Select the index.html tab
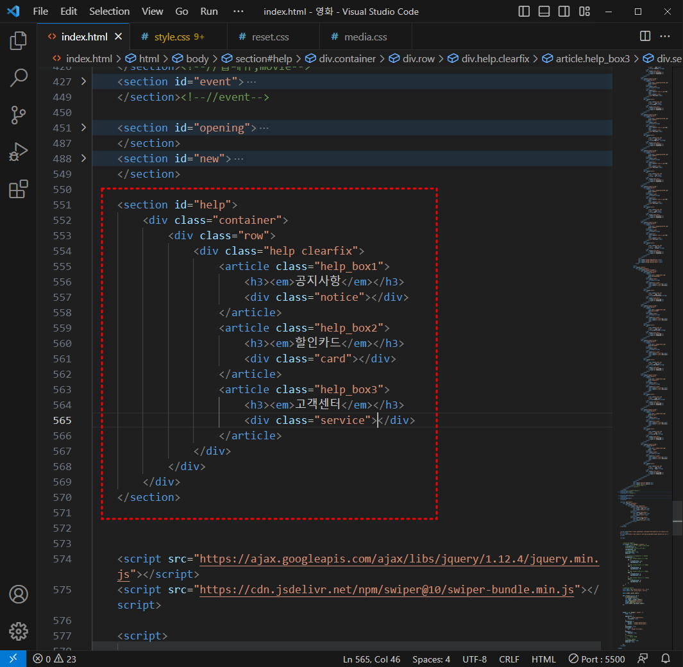Image resolution: width=683 pixels, height=667 pixels. click(83, 37)
